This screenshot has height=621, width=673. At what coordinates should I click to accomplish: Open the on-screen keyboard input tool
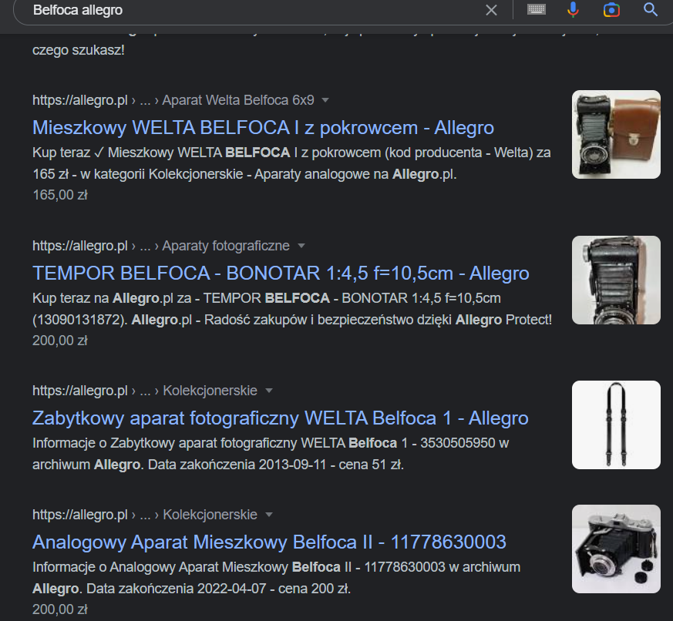click(537, 9)
